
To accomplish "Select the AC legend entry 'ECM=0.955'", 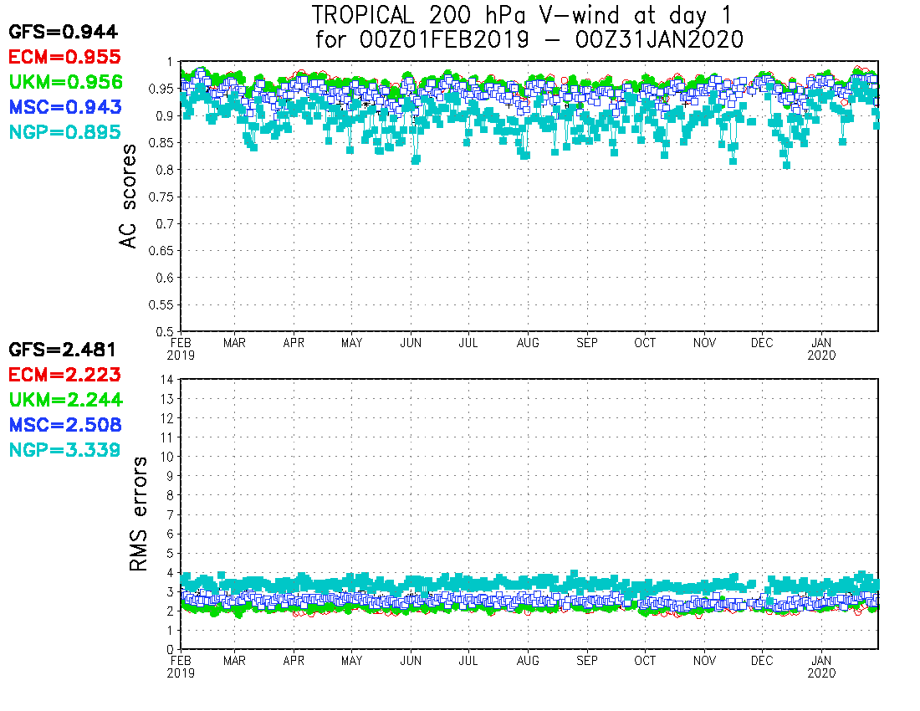I will 64,57.
